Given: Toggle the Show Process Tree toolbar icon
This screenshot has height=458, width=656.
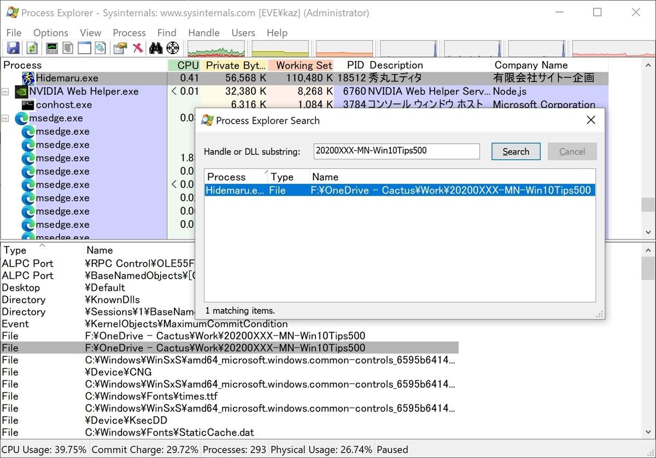Looking at the screenshot, I should pos(68,48).
